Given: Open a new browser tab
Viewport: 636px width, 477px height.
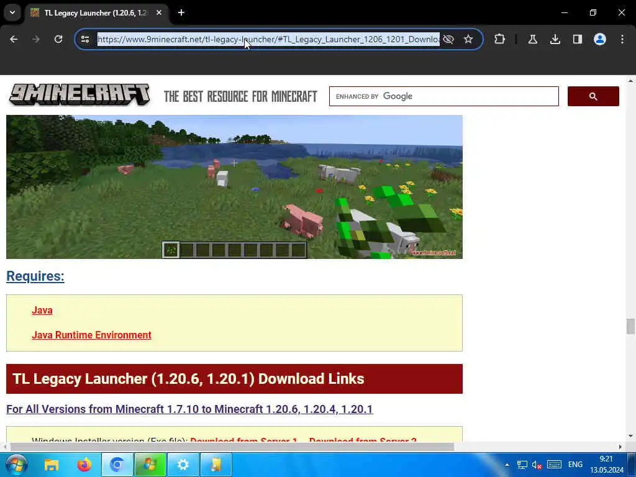Looking at the screenshot, I should click(x=181, y=12).
